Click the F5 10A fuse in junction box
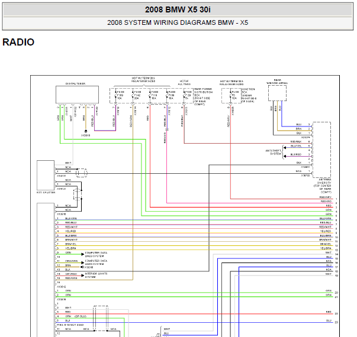Screen dimensions: 357x337 [x=230, y=95]
